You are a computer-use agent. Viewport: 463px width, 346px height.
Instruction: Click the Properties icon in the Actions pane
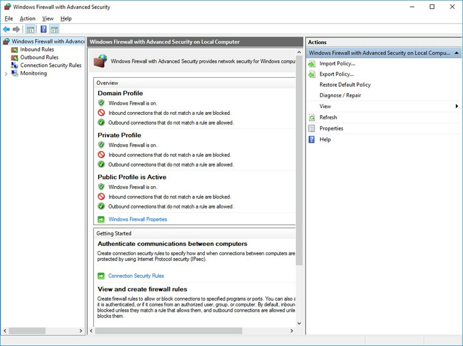pyautogui.click(x=312, y=128)
